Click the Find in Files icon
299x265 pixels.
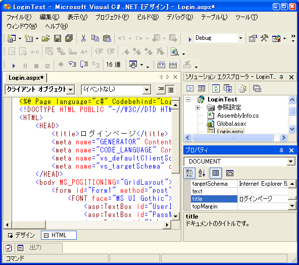pos(174,51)
